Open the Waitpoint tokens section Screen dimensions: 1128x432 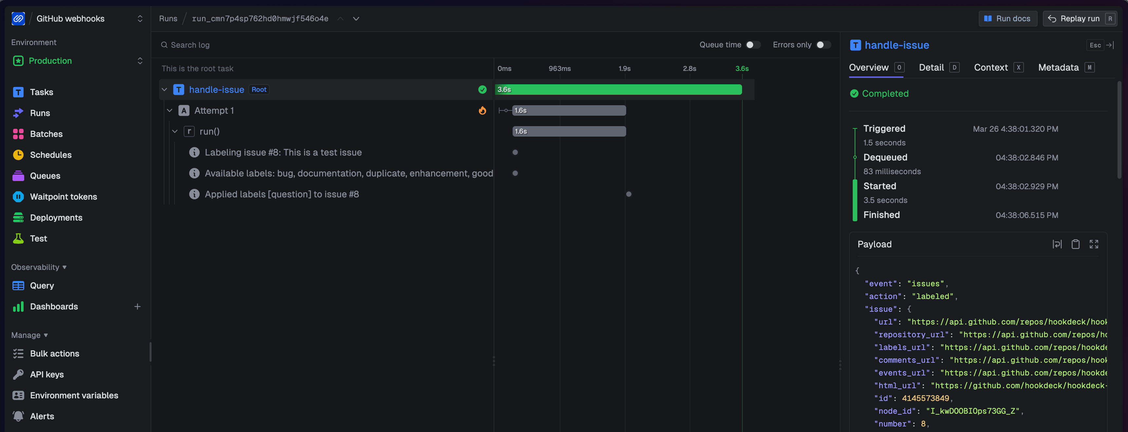pyautogui.click(x=64, y=197)
